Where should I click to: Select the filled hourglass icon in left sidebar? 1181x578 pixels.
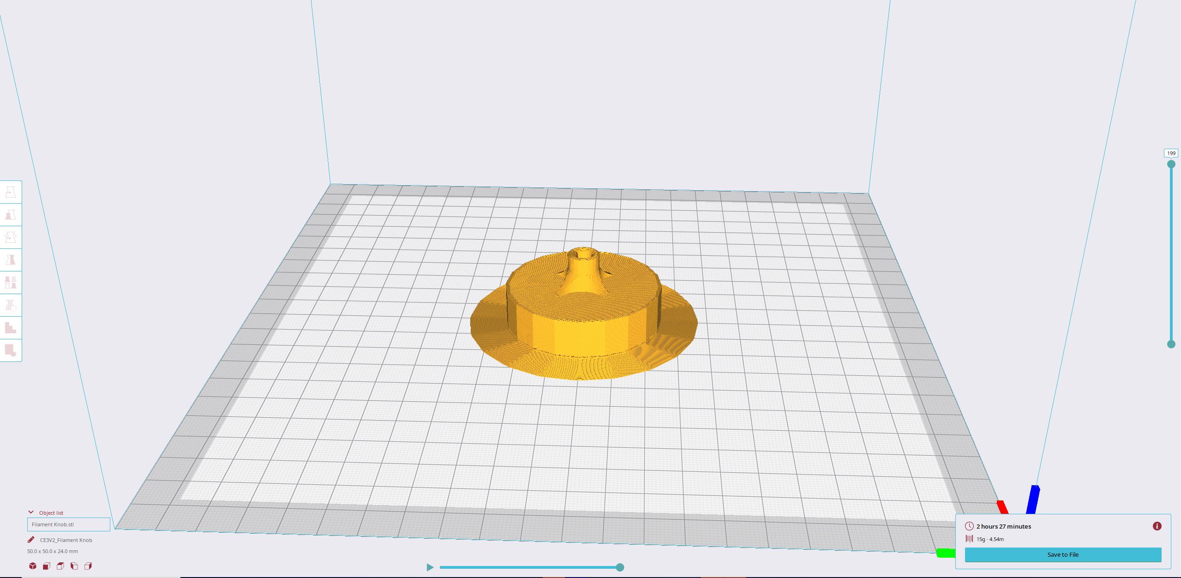[x=11, y=215]
